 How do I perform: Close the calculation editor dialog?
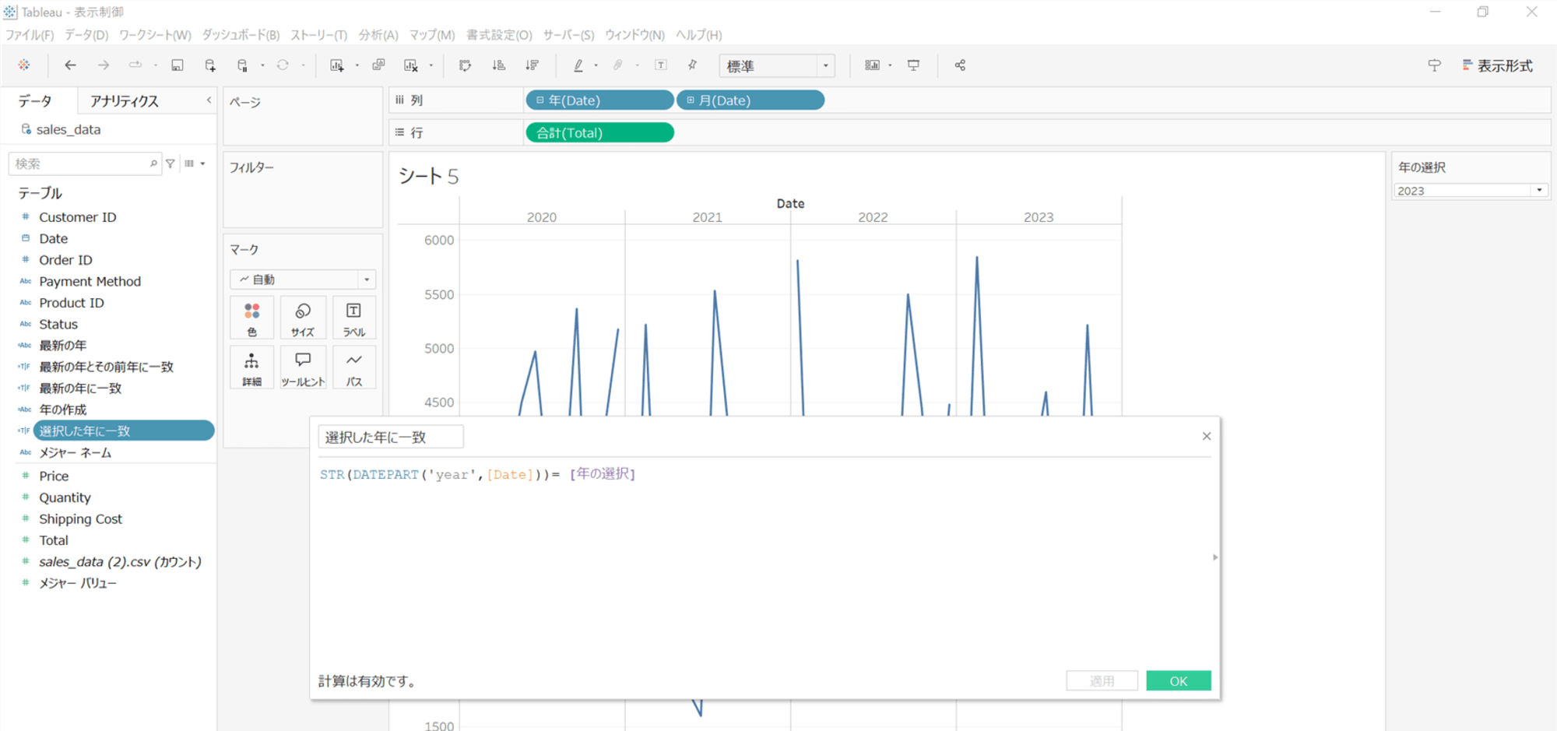coord(1207,436)
